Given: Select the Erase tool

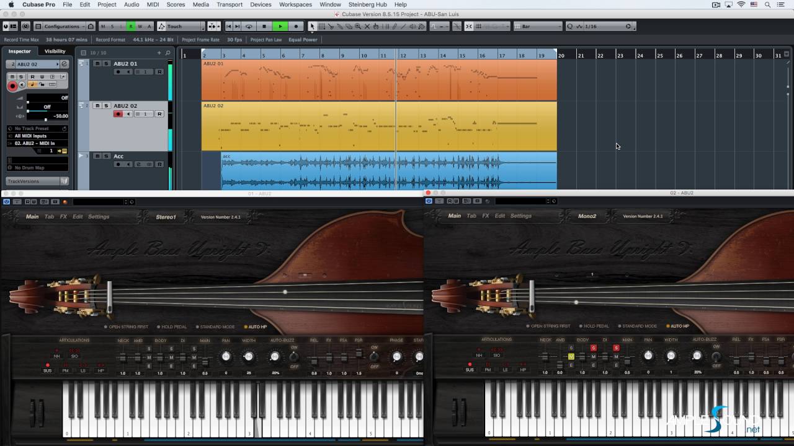Looking at the screenshot, I should [349, 27].
